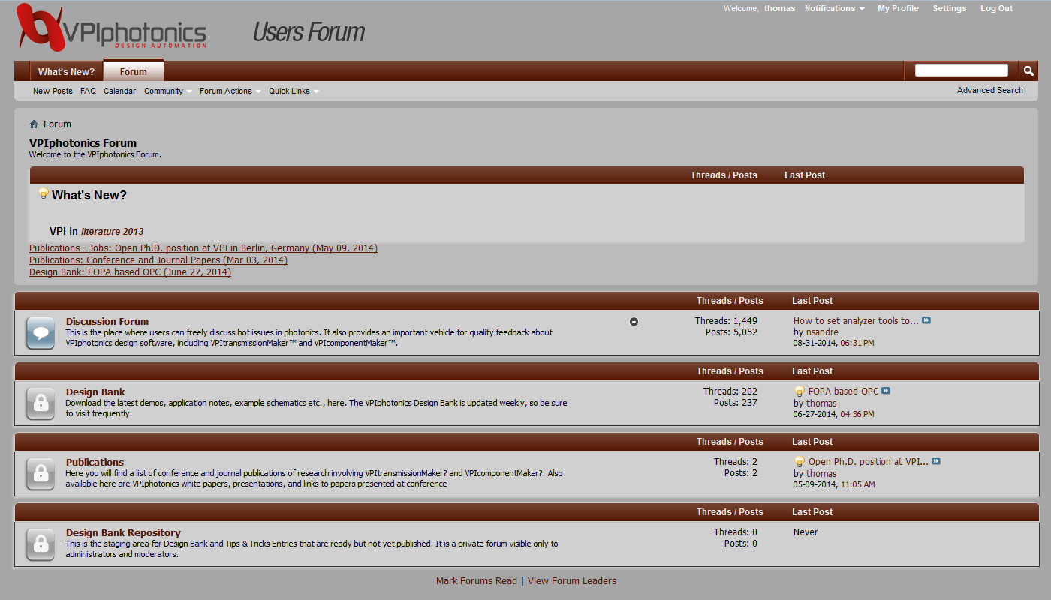This screenshot has height=600, width=1051.
Task: Open the FOPA based OPC last post thread
Action: coord(843,391)
